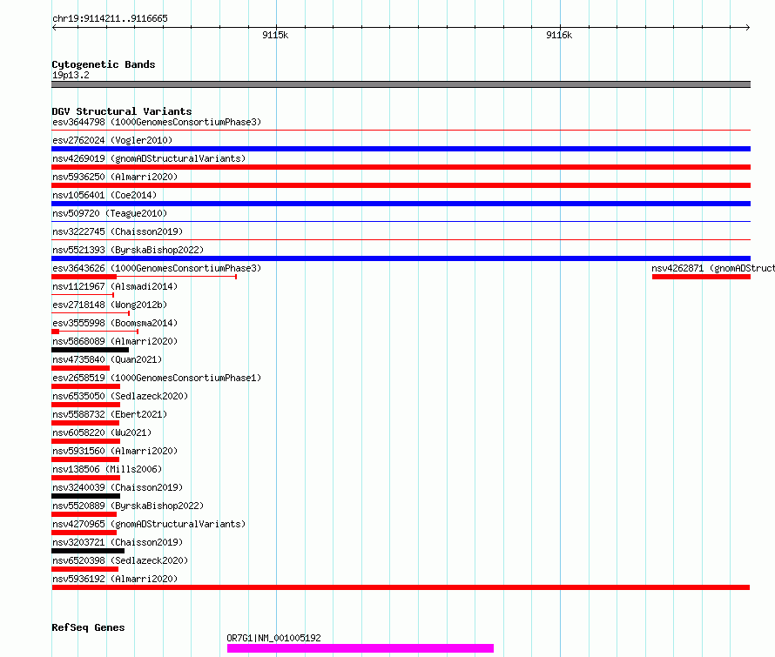Click the esv3644798 1000GenomesConsortiumPhase3 variant label

point(157,122)
